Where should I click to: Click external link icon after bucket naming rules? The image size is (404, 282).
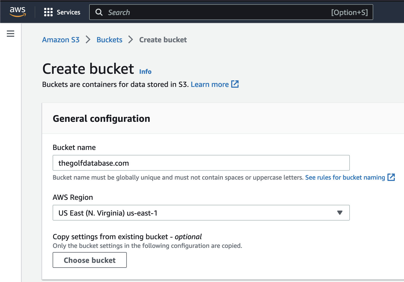point(391,177)
